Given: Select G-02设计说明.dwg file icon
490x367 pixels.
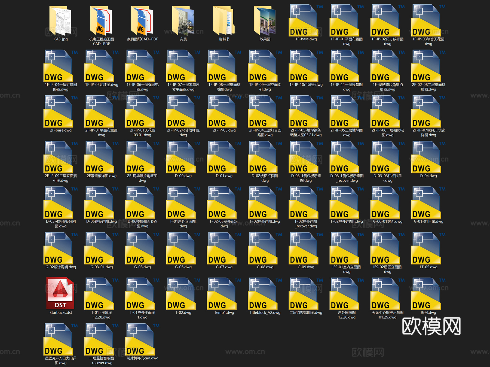Looking at the screenshot, I should (58, 248).
